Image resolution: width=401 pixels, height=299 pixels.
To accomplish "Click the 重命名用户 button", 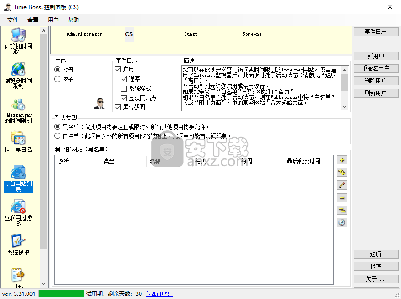I will [x=376, y=68].
